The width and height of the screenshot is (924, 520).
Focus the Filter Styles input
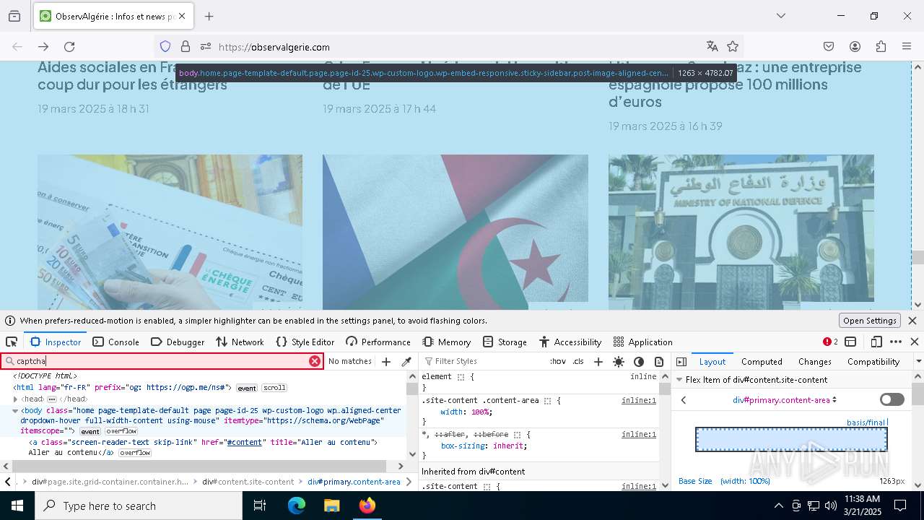coord(484,361)
